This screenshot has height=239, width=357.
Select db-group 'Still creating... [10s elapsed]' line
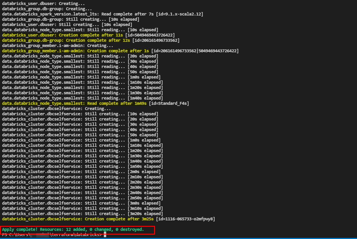click(x=71, y=19)
